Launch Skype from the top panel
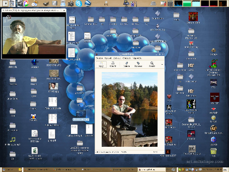Viewport: 229px width, 172px height. [79, 3]
